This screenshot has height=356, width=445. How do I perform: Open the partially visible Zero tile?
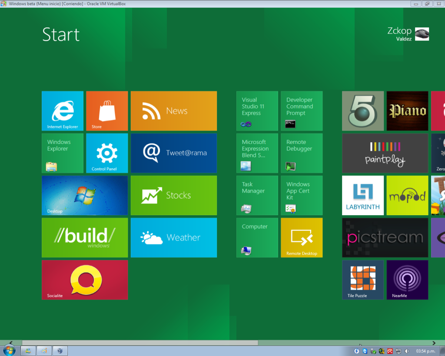click(x=438, y=153)
